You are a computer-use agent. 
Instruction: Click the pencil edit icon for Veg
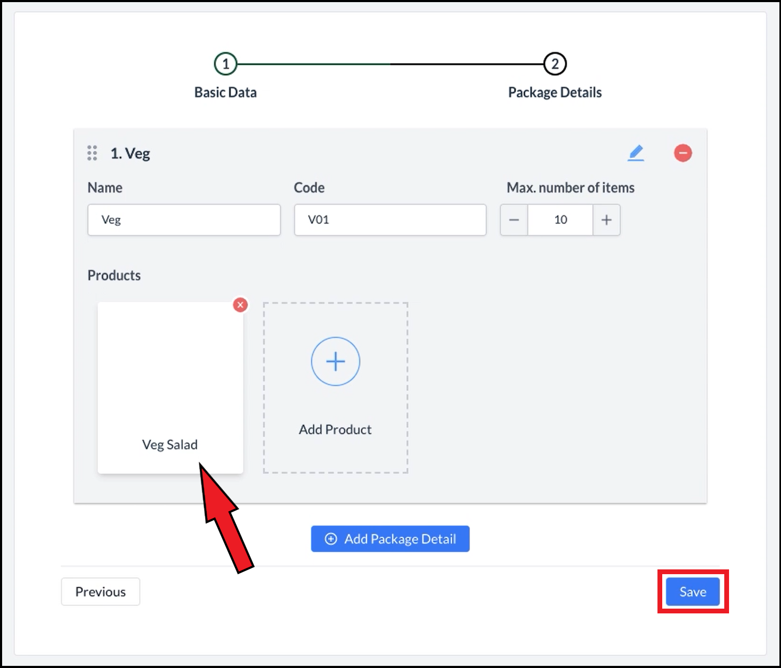tap(636, 153)
